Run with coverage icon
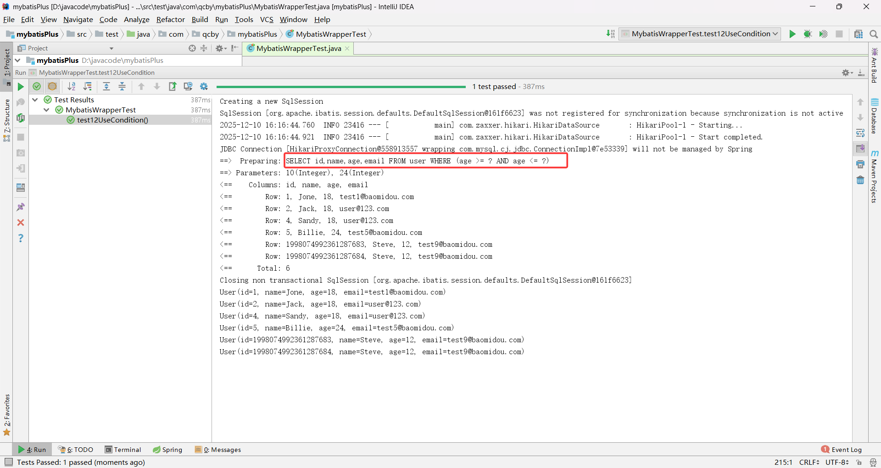 (x=824, y=34)
